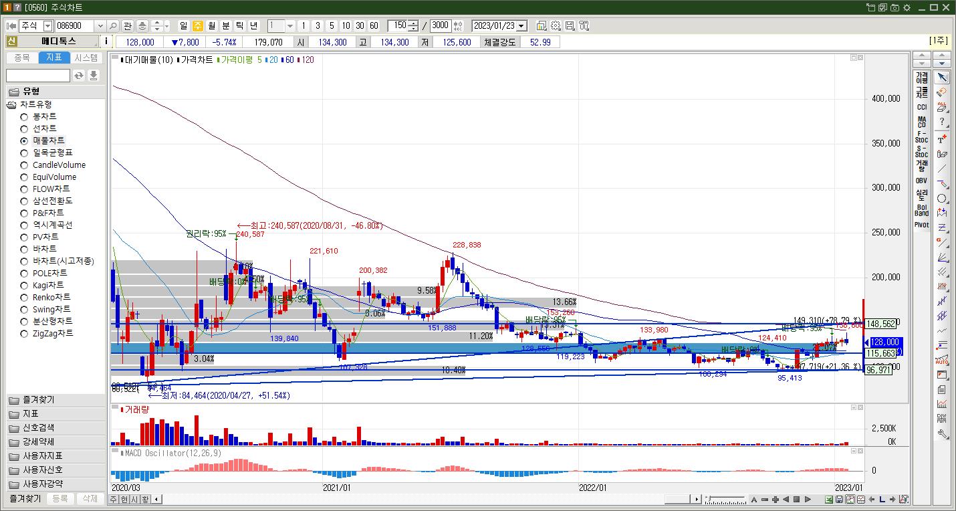Select the circle shape drawing tool
This screenshot has width=956, height=511.
[x=942, y=199]
